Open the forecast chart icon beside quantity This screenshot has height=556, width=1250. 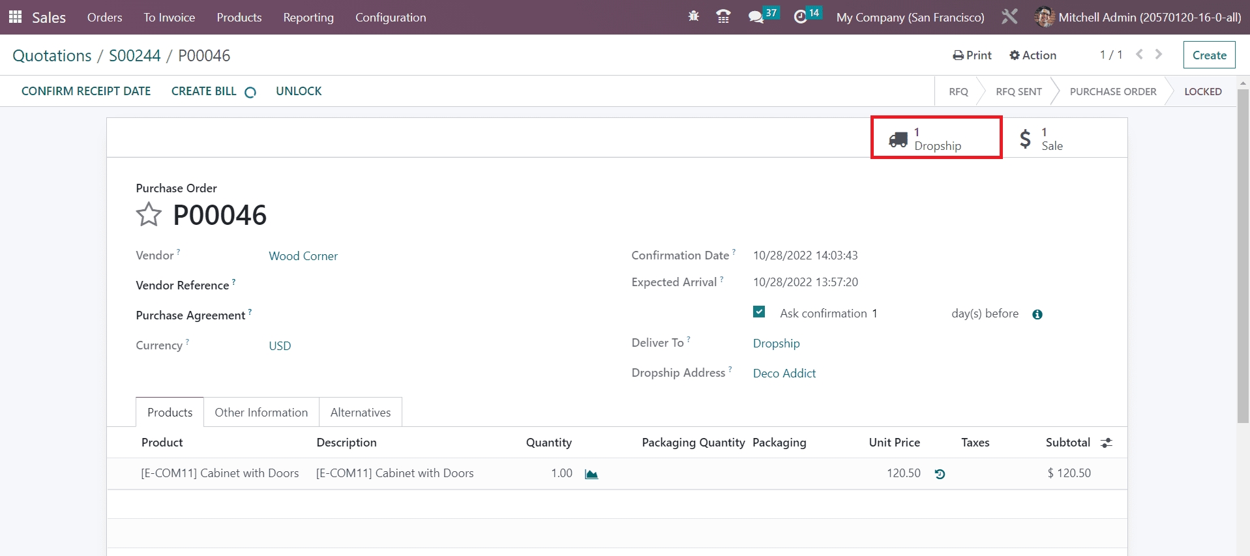tap(591, 475)
